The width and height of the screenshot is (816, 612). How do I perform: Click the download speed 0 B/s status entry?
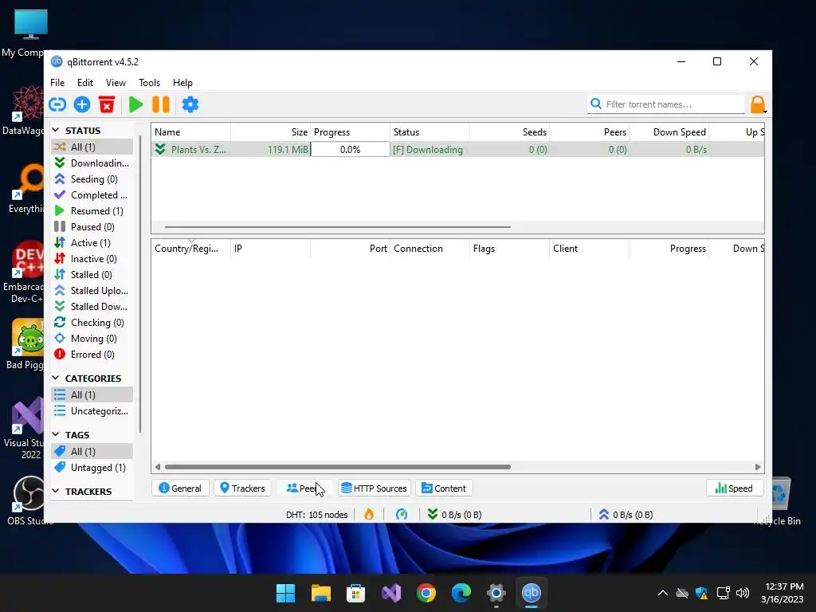click(454, 515)
